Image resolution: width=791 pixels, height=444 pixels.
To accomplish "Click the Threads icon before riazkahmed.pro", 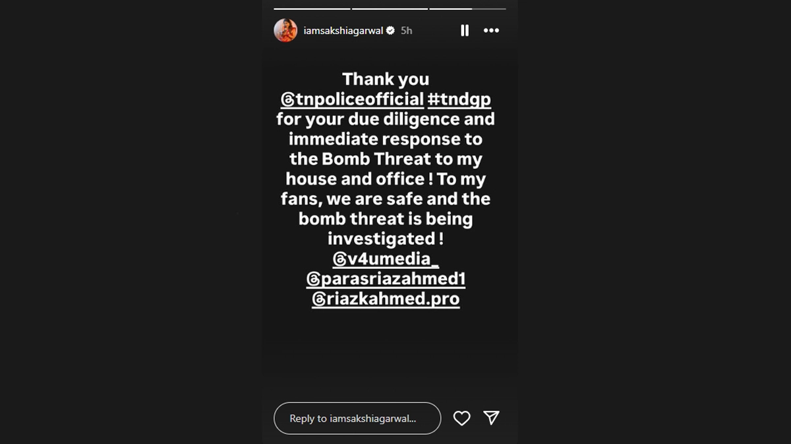I will click(x=318, y=299).
